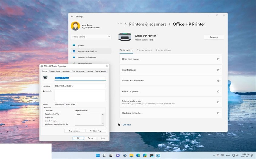Show hidden system tray icons chevron
Screen dimensions: 256x159
click(214, 155)
